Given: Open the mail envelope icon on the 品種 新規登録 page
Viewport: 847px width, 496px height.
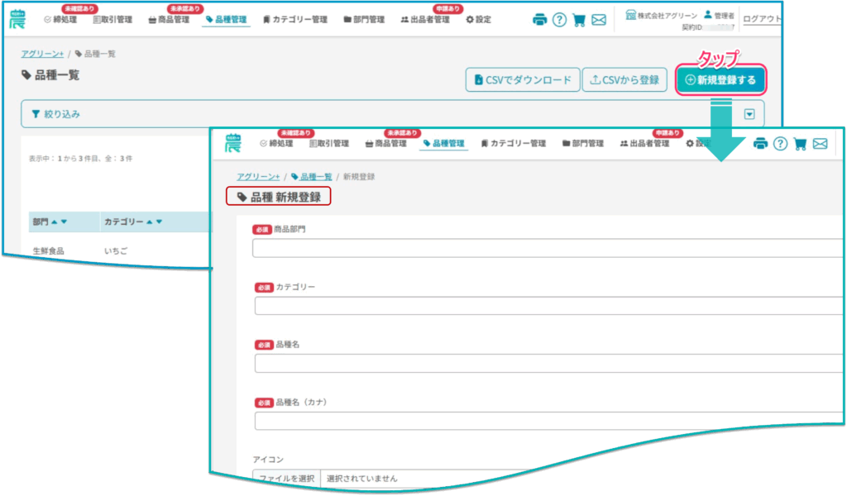Looking at the screenshot, I should point(820,144).
